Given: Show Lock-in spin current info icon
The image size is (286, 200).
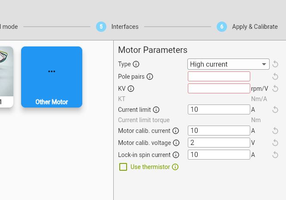Looking at the screenshot, I should pyautogui.click(x=176, y=155).
